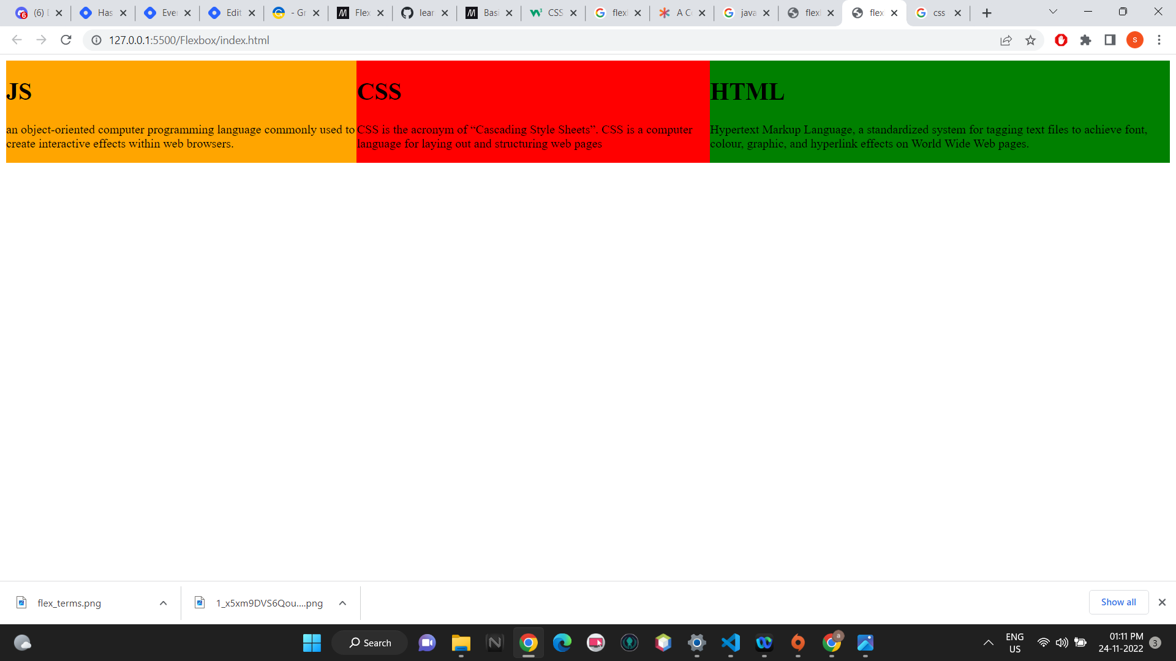Open File Explorer from taskbar

pyautogui.click(x=461, y=643)
